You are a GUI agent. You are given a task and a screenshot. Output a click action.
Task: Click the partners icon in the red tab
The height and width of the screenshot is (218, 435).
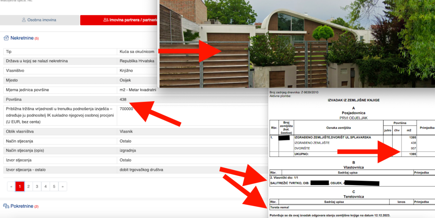coord(106,20)
